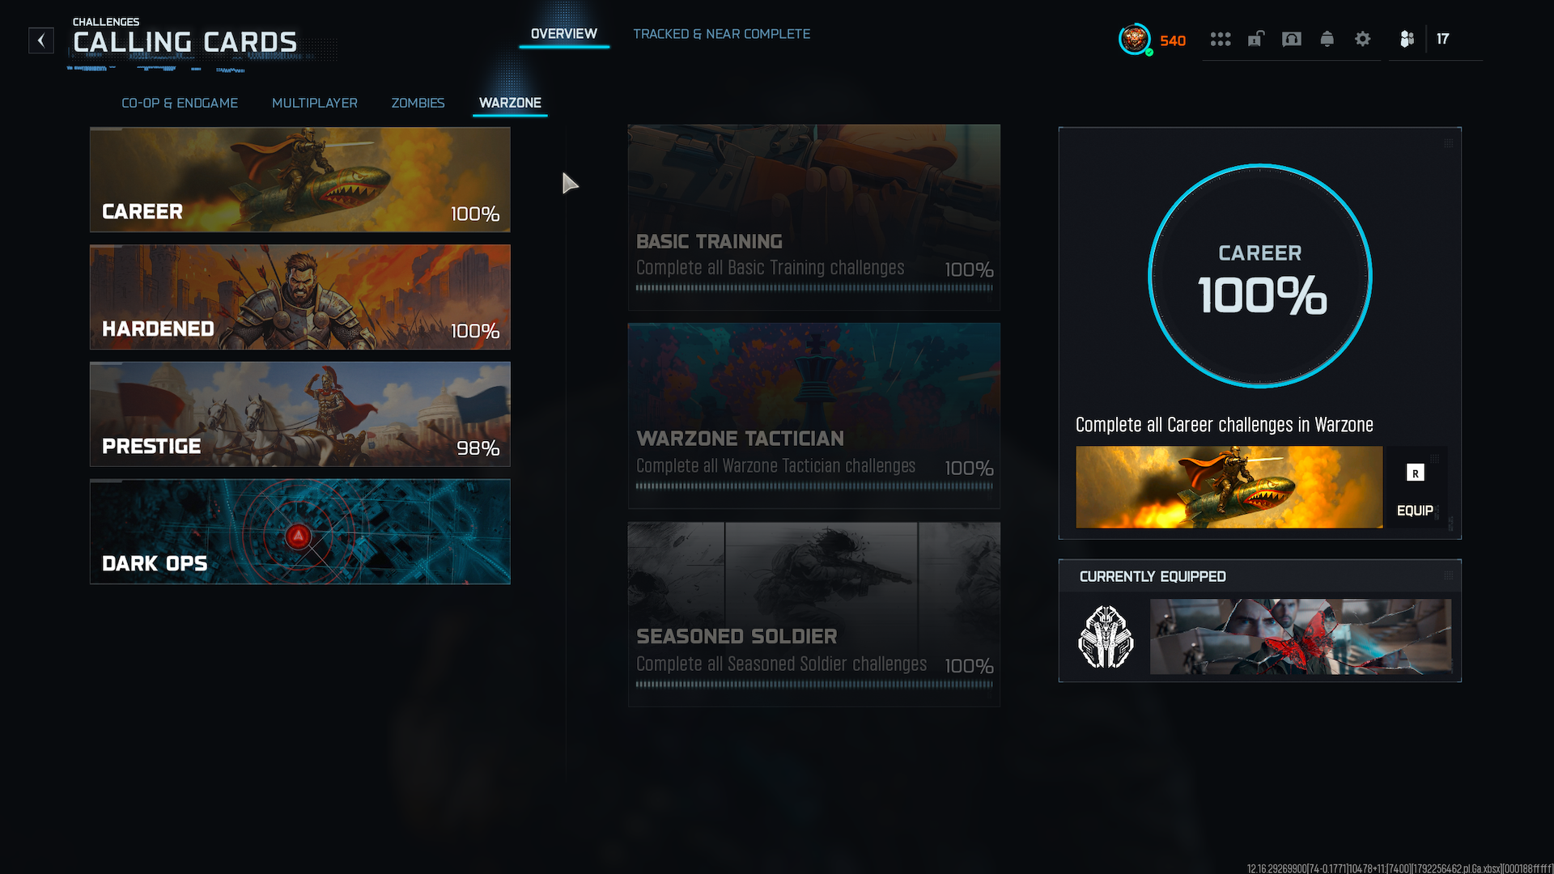Open the Career calling cards tile
The width and height of the screenshot is (1554, 874).
pos(300,180)
